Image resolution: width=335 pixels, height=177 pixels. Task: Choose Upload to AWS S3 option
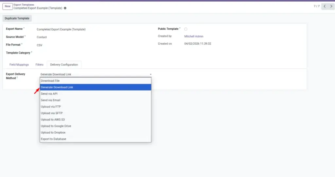96,120
